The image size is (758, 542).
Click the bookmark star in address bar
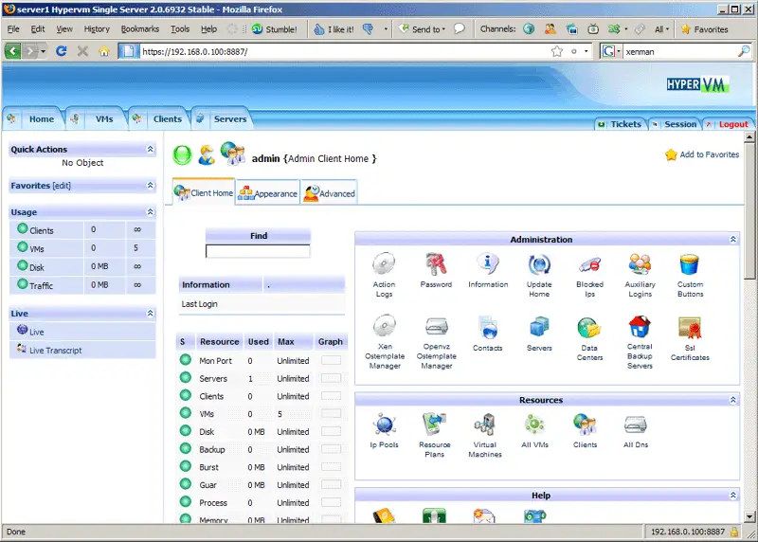[557, 51]
